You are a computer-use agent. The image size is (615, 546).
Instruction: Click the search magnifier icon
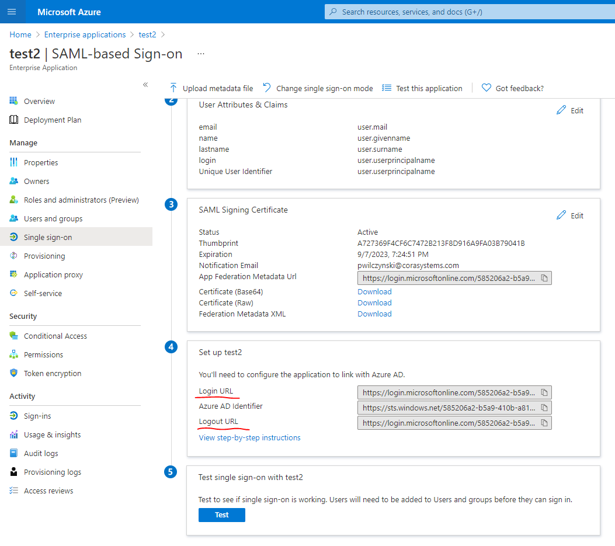click(x=333, y=12)
